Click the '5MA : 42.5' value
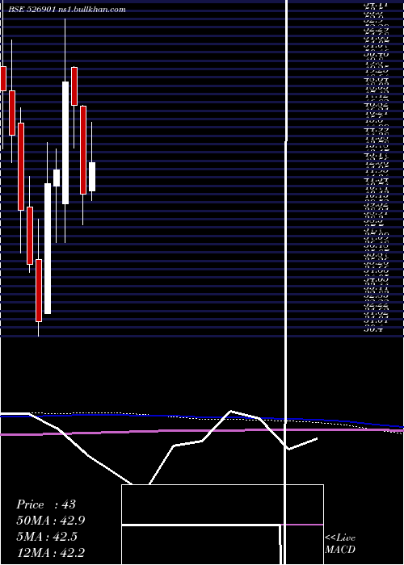404x565 pixels. [47, 537]
